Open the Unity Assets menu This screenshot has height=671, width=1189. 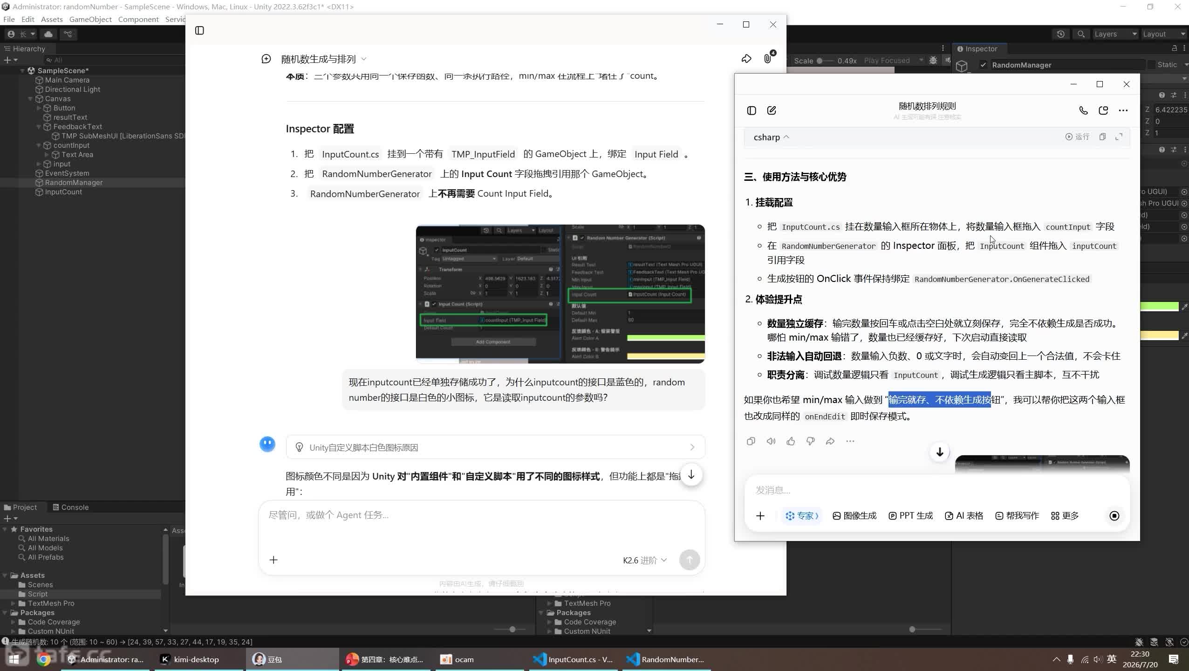click(x=52, y=19)
